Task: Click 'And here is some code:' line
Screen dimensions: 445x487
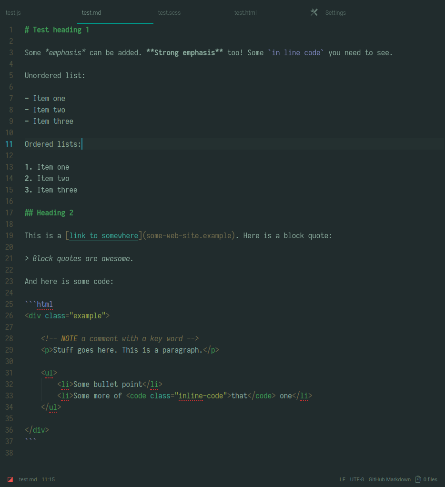Action: 69,282
